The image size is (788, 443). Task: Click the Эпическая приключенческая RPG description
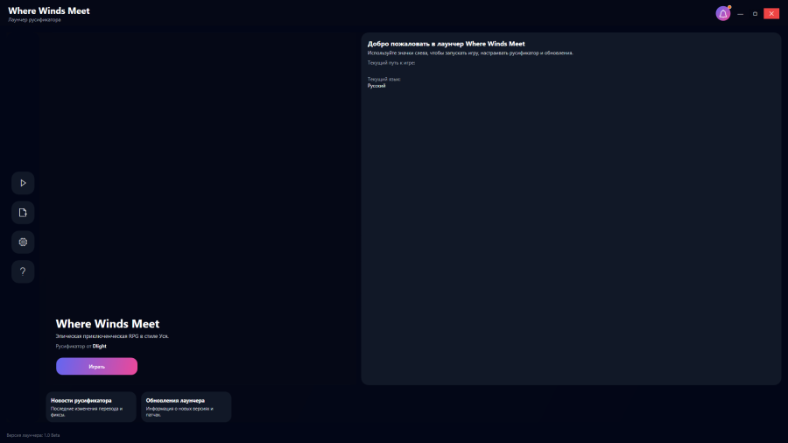coord(112,336)
